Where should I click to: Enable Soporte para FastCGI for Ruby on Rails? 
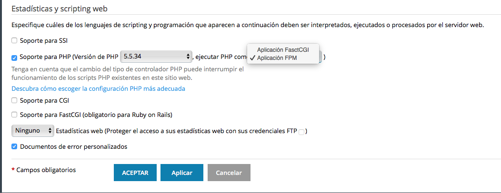14,115
